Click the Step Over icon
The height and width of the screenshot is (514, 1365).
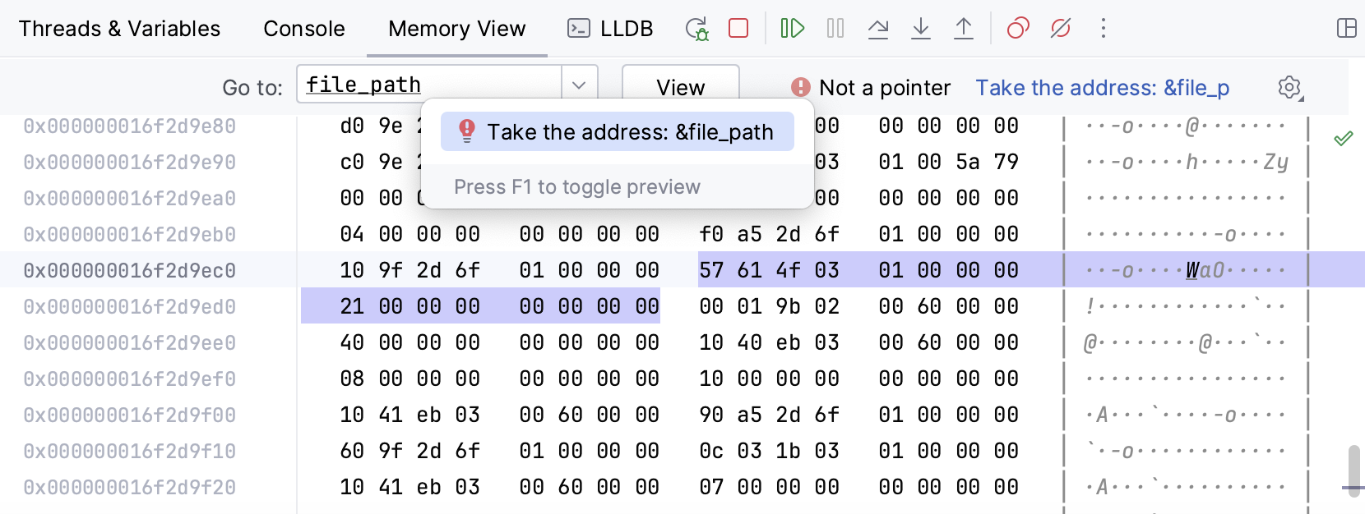coord(878,29)
